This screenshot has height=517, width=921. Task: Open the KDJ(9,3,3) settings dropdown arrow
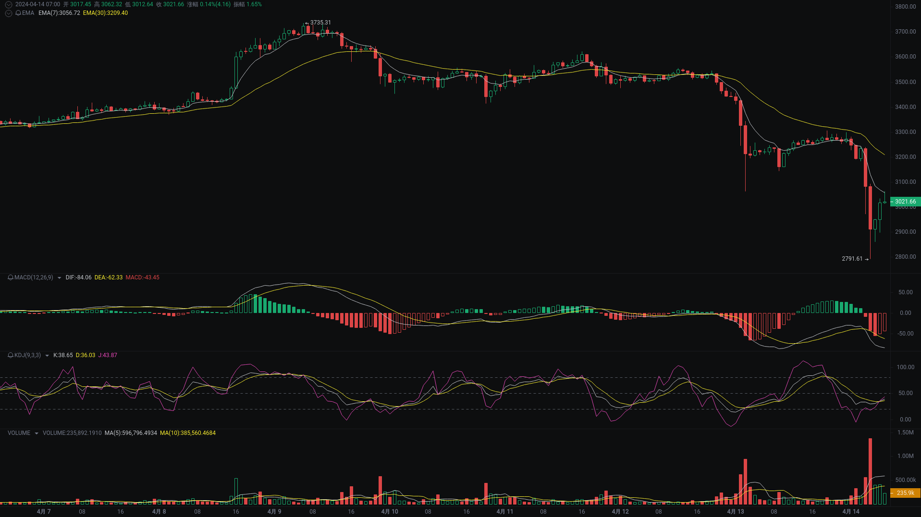(46, 355)
